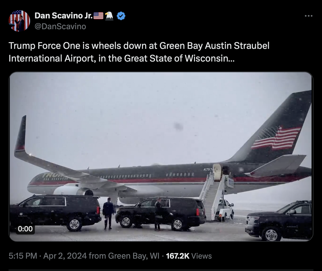Click the eagle emoji beside the name

click(x=109, y=16)
